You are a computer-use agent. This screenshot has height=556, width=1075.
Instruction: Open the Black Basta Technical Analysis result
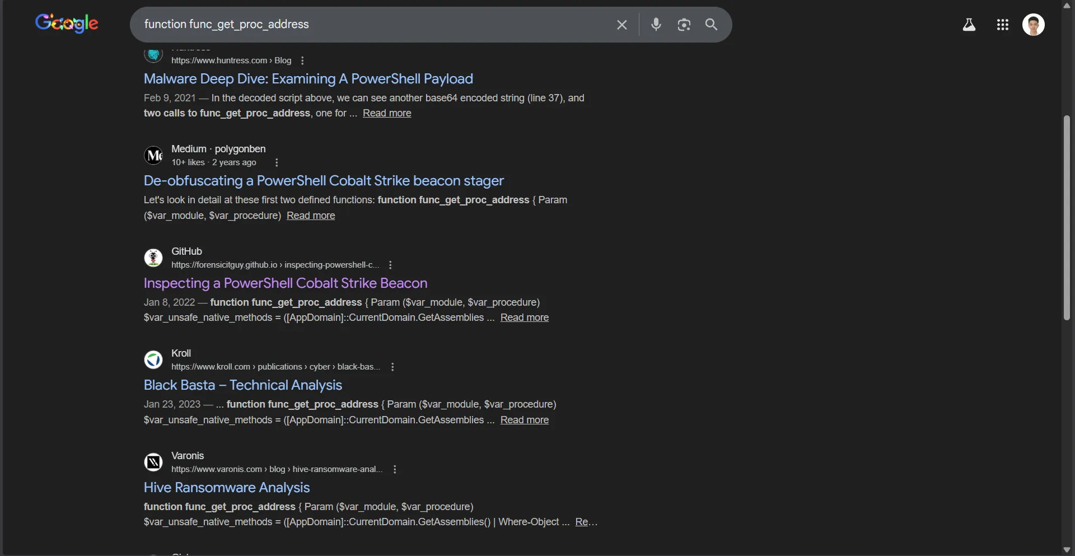point(243,385)
